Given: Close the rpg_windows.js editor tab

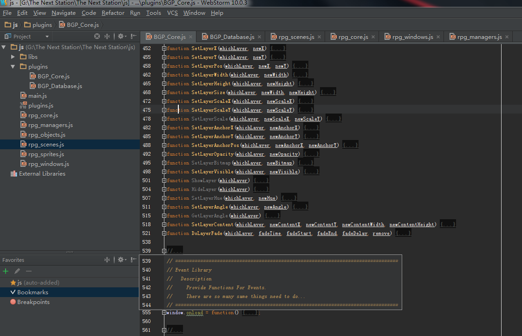Looking at the screenshot, I should tap(438, 37).
